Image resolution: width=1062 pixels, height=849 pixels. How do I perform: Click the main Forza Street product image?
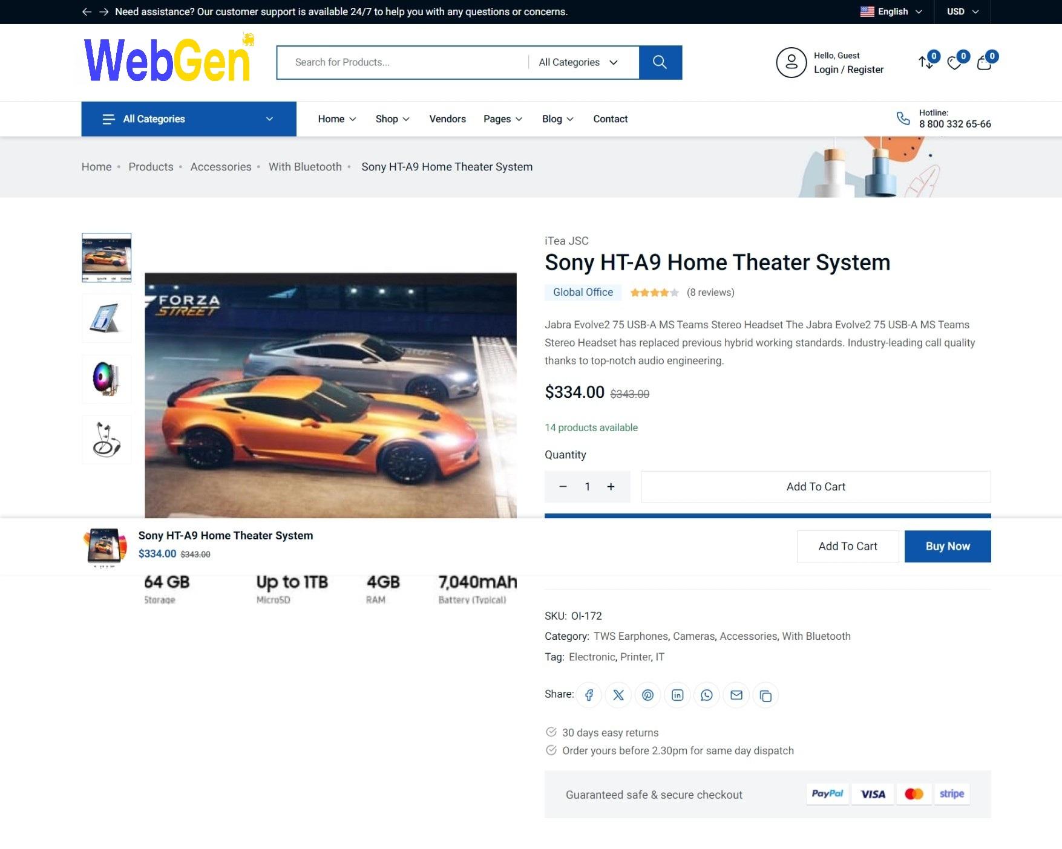(x=330, y=395)
